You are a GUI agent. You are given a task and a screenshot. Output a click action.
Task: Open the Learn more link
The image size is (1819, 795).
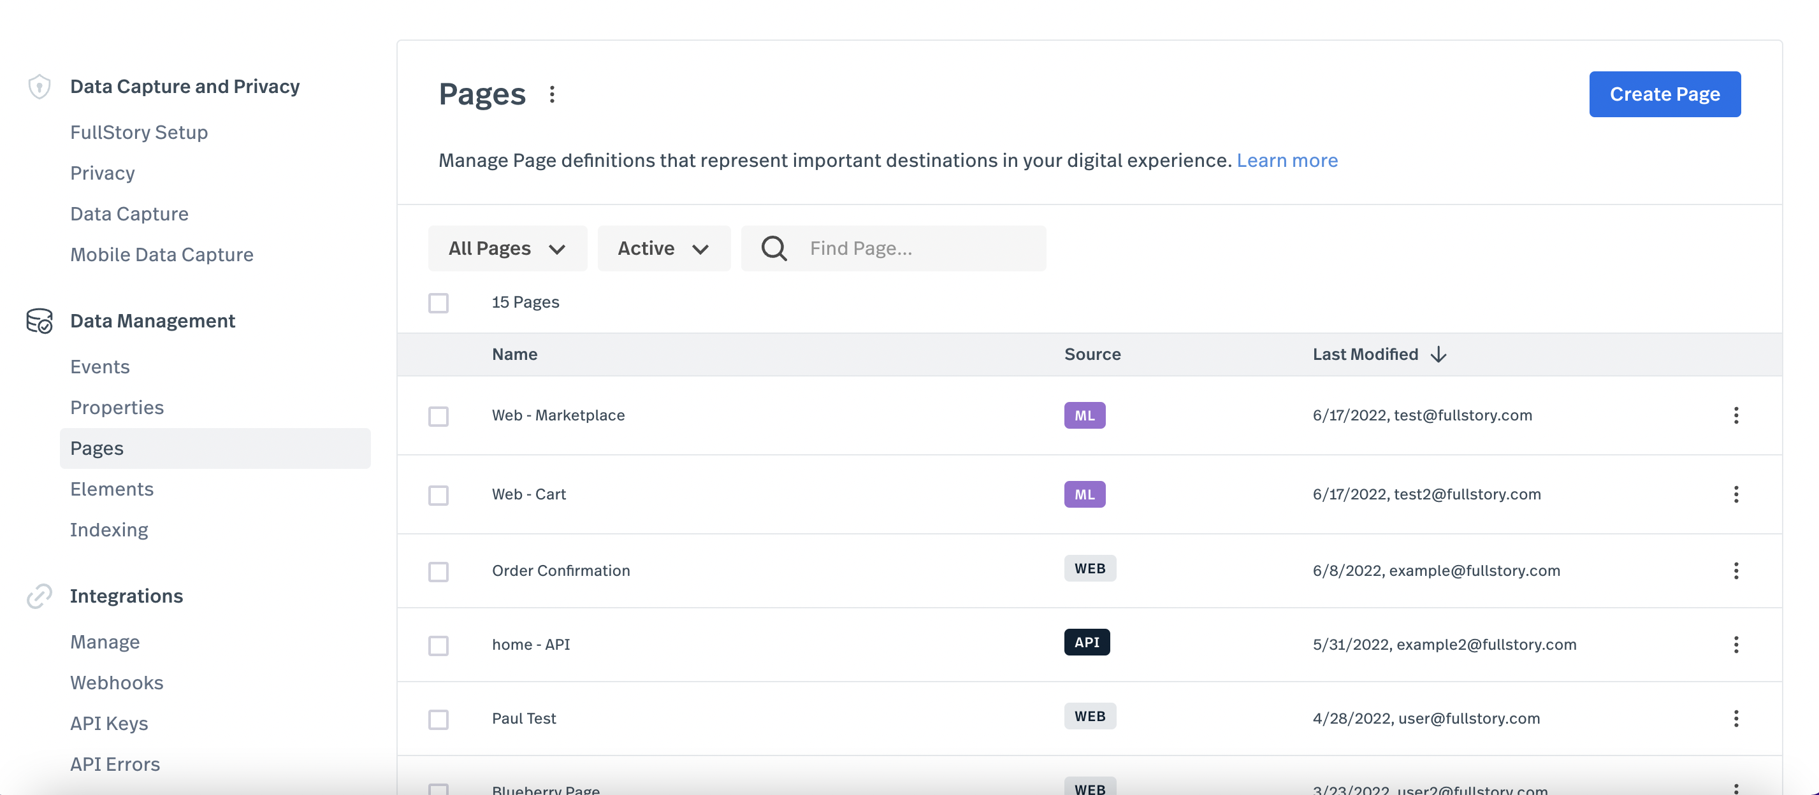[1287, 161]
